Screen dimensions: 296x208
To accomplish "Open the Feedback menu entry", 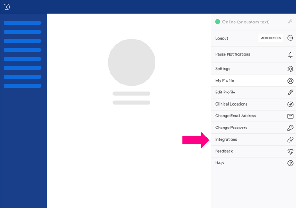I will coord(253,151).
